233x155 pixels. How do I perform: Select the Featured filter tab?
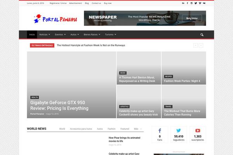coord(125,129)
